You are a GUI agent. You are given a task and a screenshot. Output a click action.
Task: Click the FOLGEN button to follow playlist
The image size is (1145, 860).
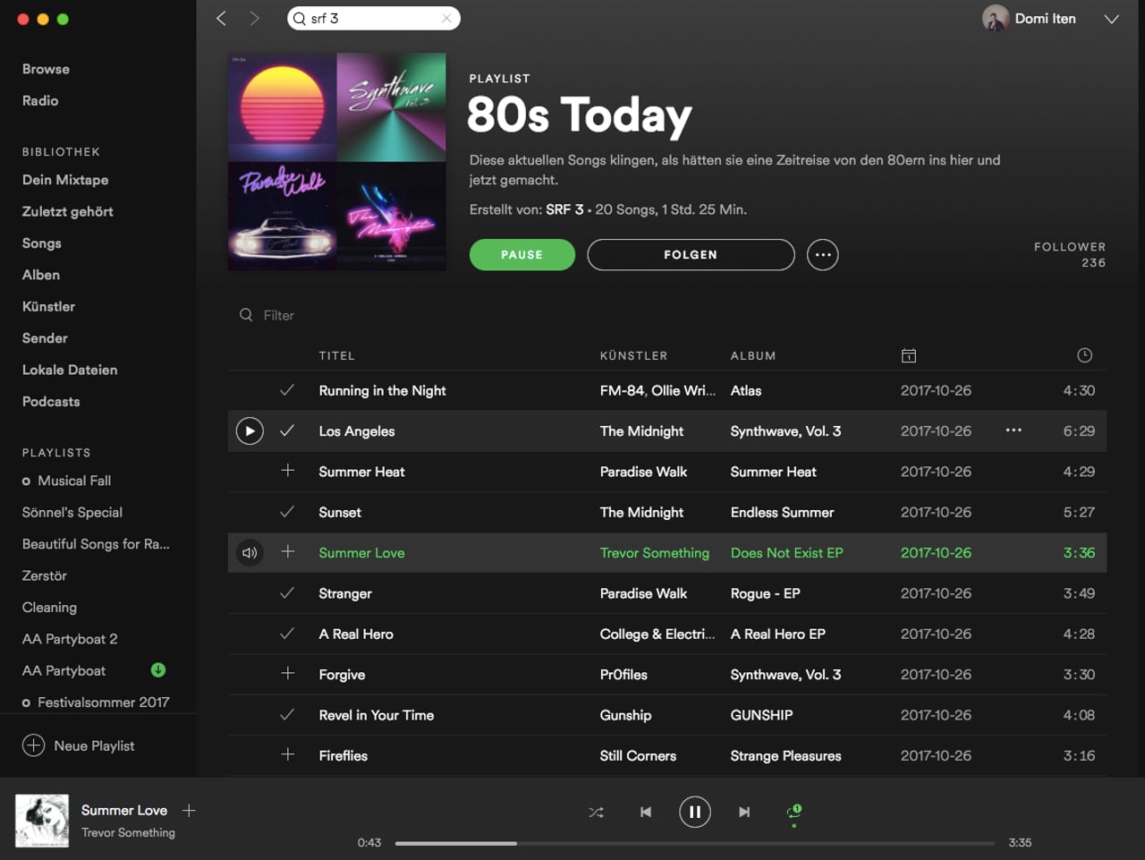click(690, 255)
